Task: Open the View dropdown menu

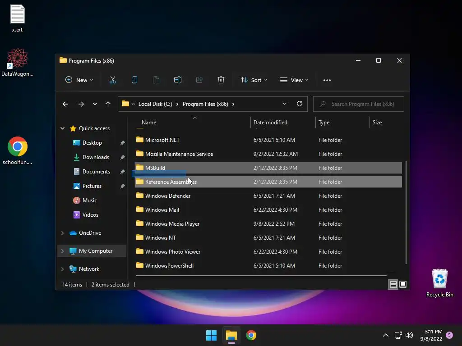Action: coord(294,80)
